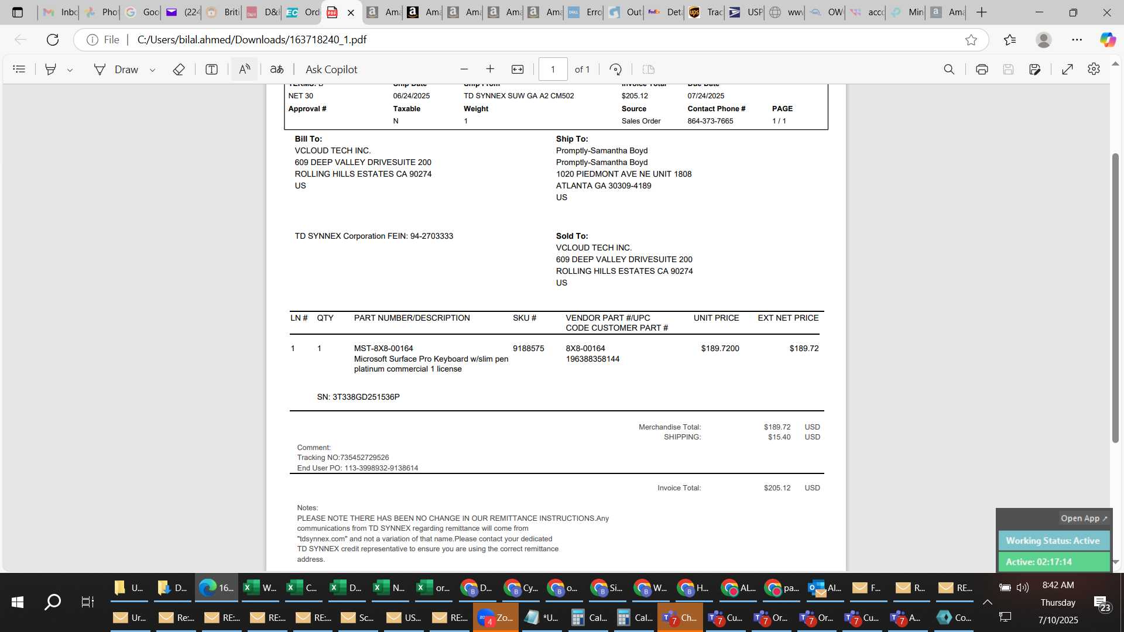Viewport: 1124px width, 632px height.
Task: Open the notification center icon
Action: click(x=1101, y=603)
